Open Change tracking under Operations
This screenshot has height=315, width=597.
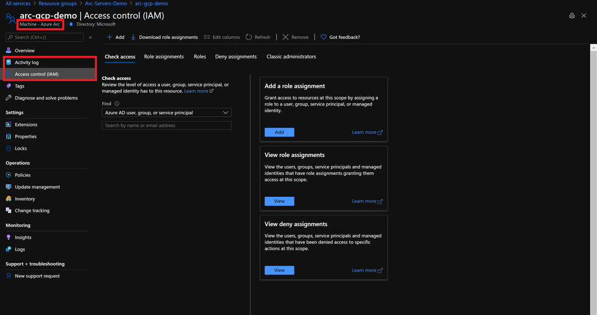[x=32, y=211]
